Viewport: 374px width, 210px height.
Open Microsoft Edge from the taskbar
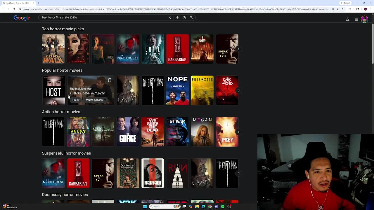click(x=204, y=206)
